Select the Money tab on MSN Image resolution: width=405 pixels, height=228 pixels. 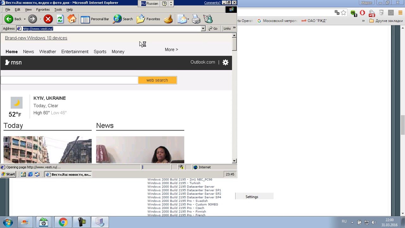coord(118,52)
